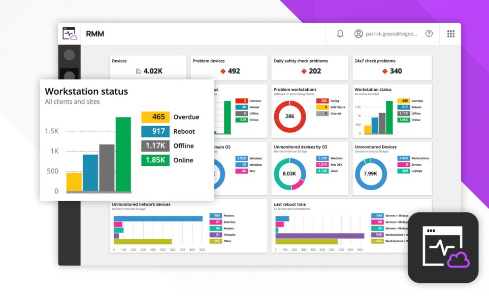Click the RMM logo in header
The image size is (489, 296).
[x=70, y=33]
